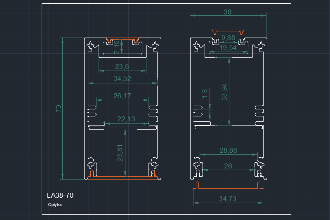The height and width of the screenshot is (220, 330).
Task: Select the orange top cover above right profile
Action: 228,31
